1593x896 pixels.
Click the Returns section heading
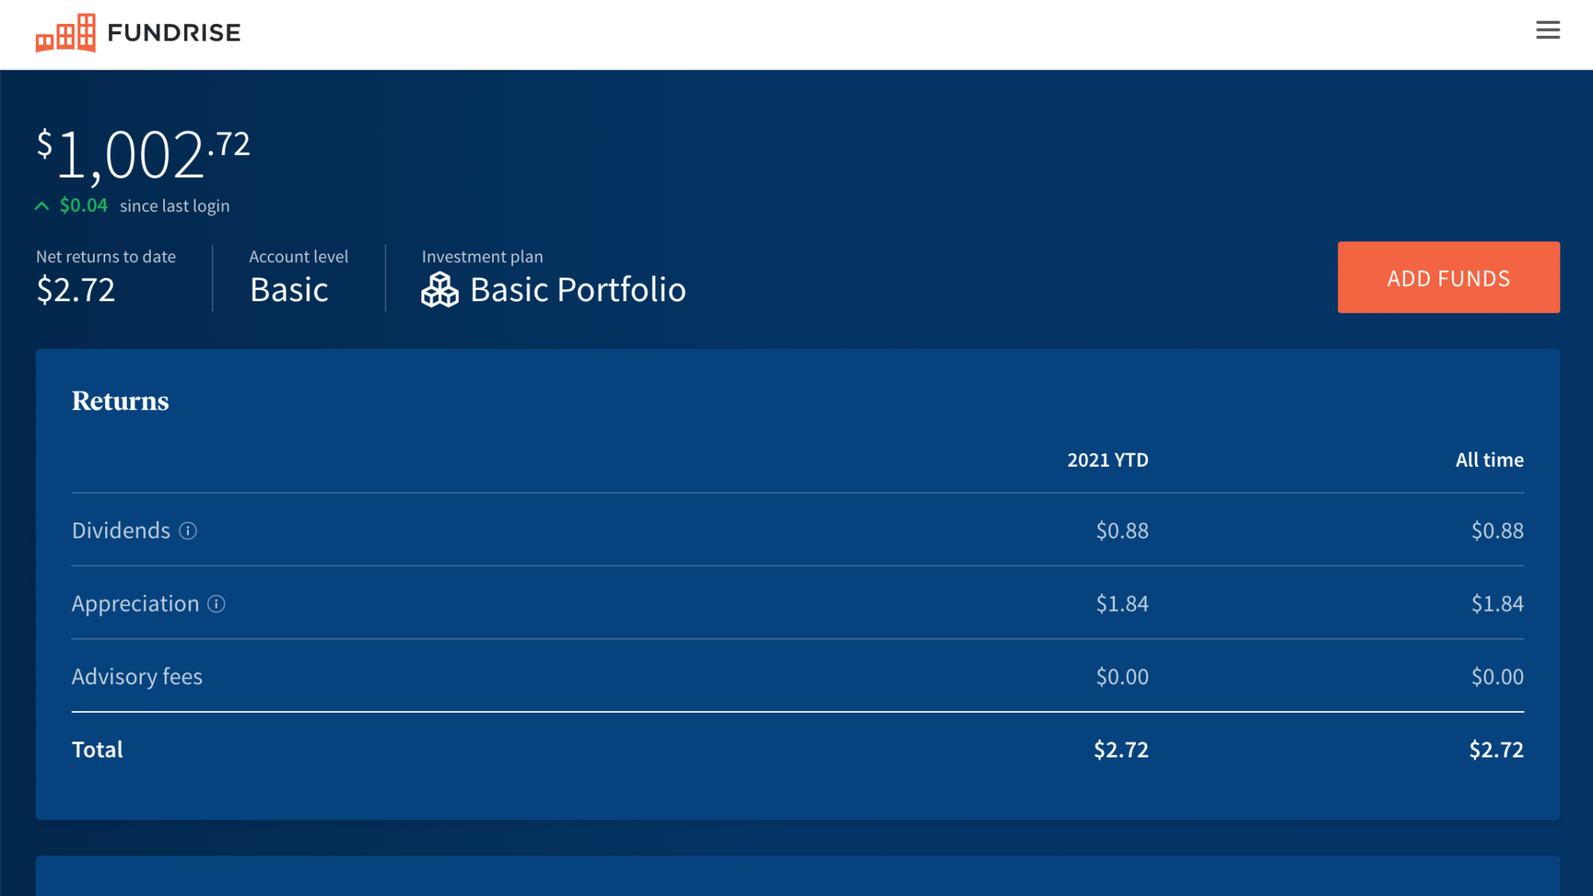[x=120, y=401]
